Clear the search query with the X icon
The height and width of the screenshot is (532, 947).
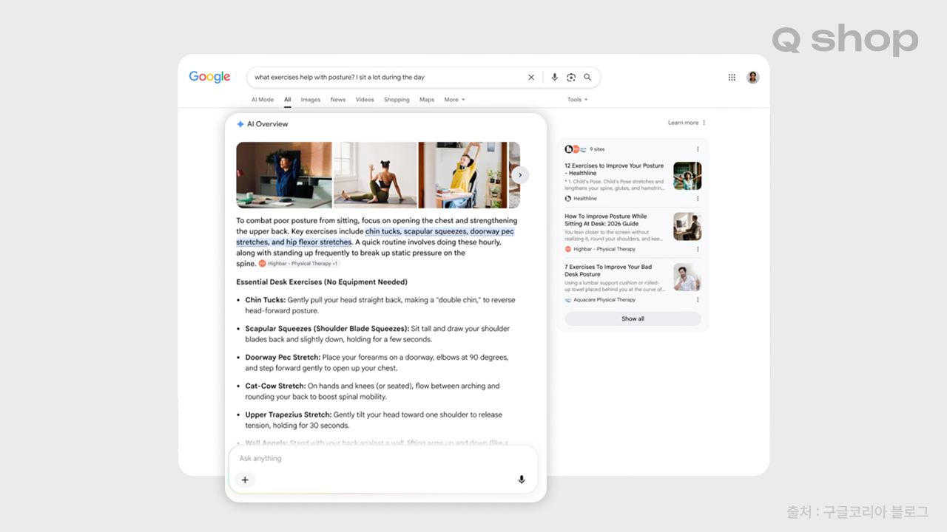[530, 78]
